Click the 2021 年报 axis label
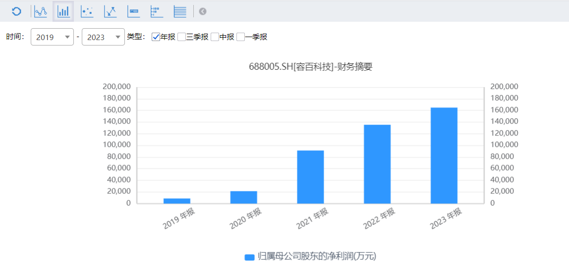The image size is (569, 274). (x=312, y=219)
